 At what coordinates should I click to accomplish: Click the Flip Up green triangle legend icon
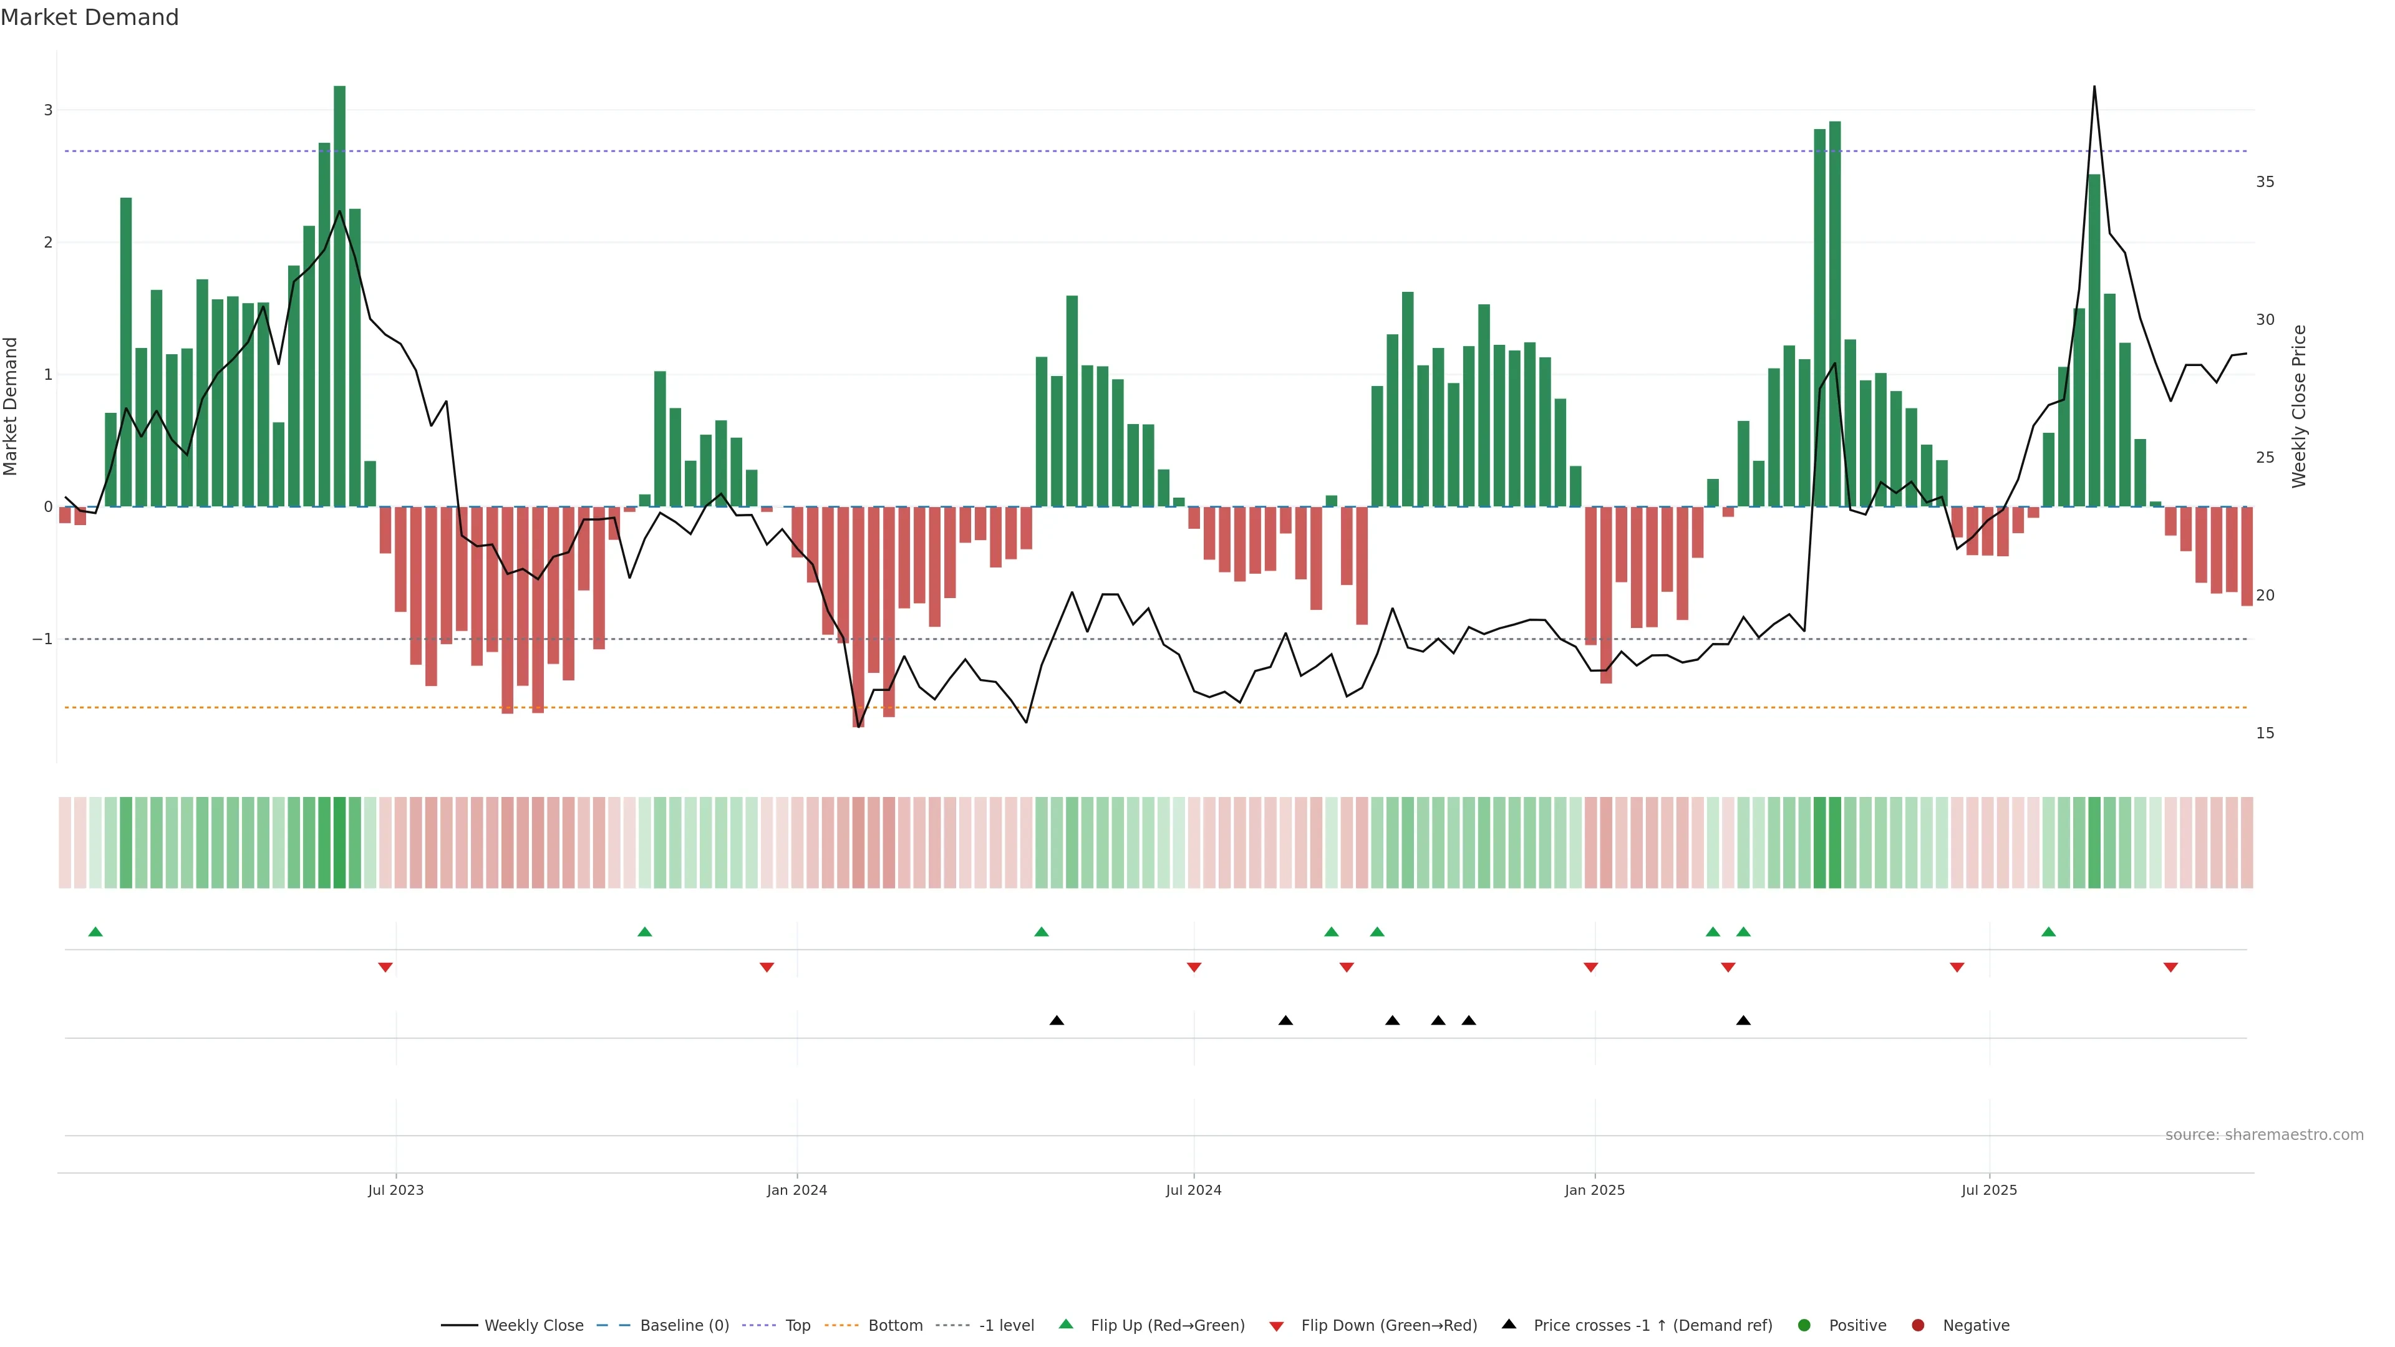[x=1065, y=1325]
